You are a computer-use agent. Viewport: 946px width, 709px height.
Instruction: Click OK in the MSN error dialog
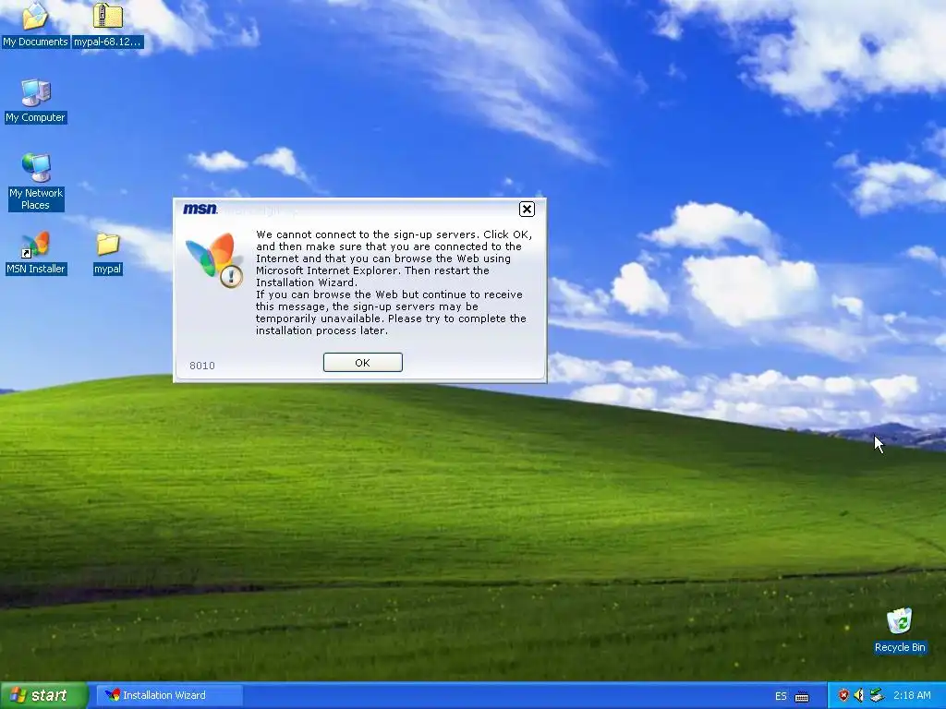[362, 362]
